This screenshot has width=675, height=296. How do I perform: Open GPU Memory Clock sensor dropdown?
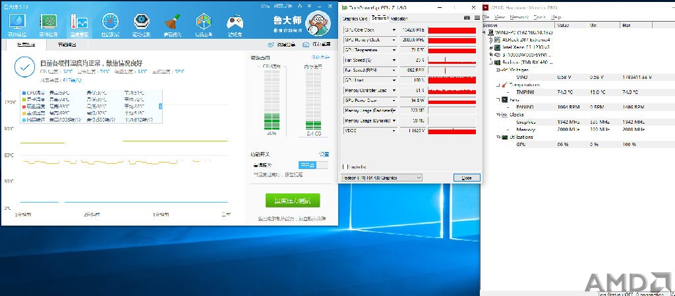coord(394,40)
